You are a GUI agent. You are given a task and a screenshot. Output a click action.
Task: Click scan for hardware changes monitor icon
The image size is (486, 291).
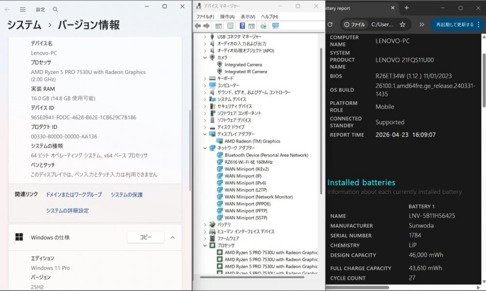pyautogui.click(x=276, y=26)
